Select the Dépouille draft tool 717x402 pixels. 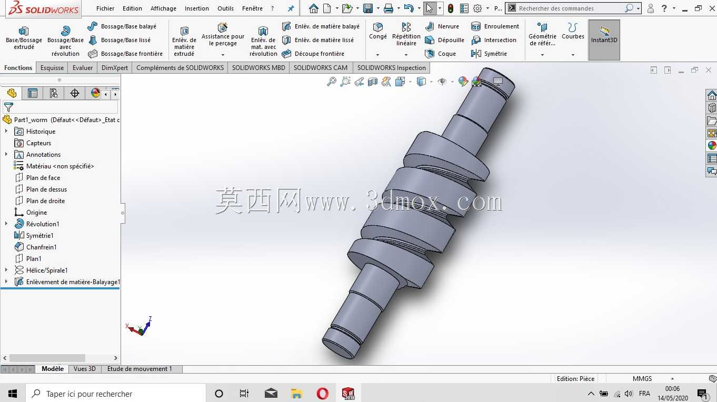pyautogui.click(x=444, y=40)
